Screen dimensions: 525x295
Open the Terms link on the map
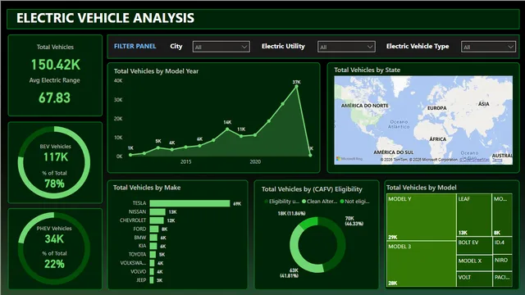[498, 161]
